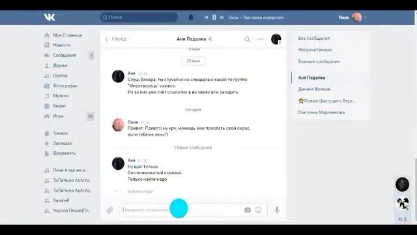Viewport: 417px width, 235px height.
Task: Open profile menu dropdown arrow
Action: click(x=366, y=18)
